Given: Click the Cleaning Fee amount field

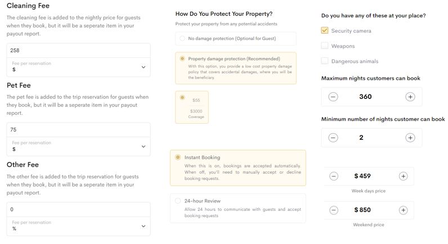Looking at the screenshot, I should point(78,51).
